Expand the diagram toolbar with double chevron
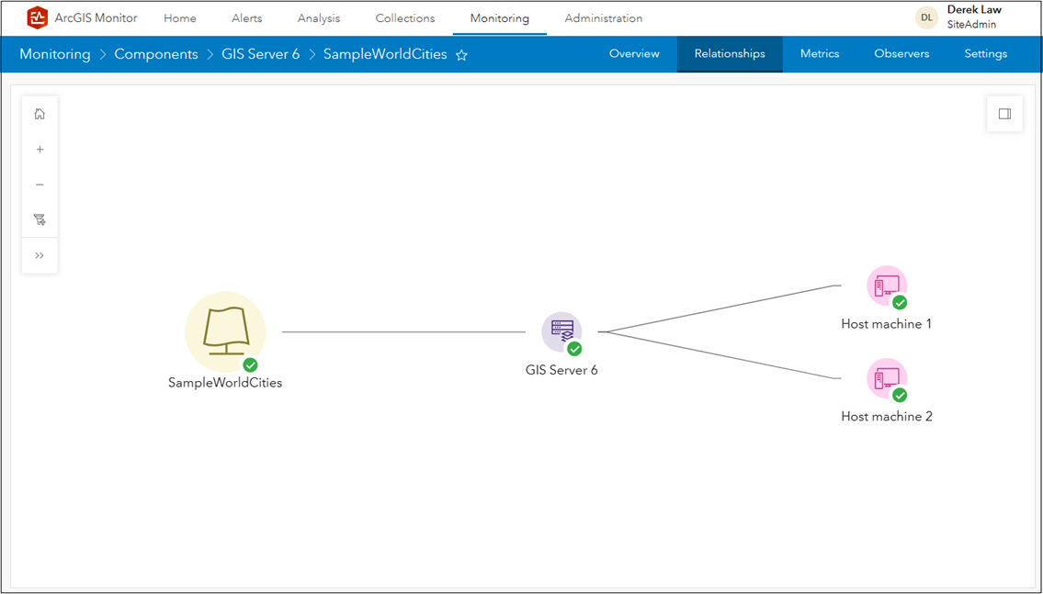Viewport: 1043px width, 594px height. 40,256
